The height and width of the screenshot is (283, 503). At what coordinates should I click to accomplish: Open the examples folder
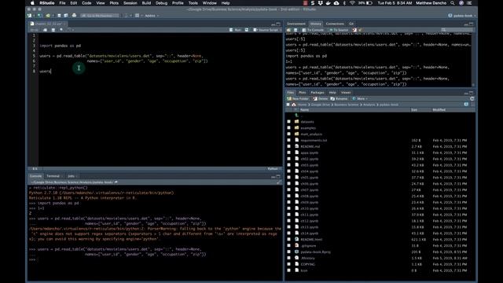coord(308,128)
